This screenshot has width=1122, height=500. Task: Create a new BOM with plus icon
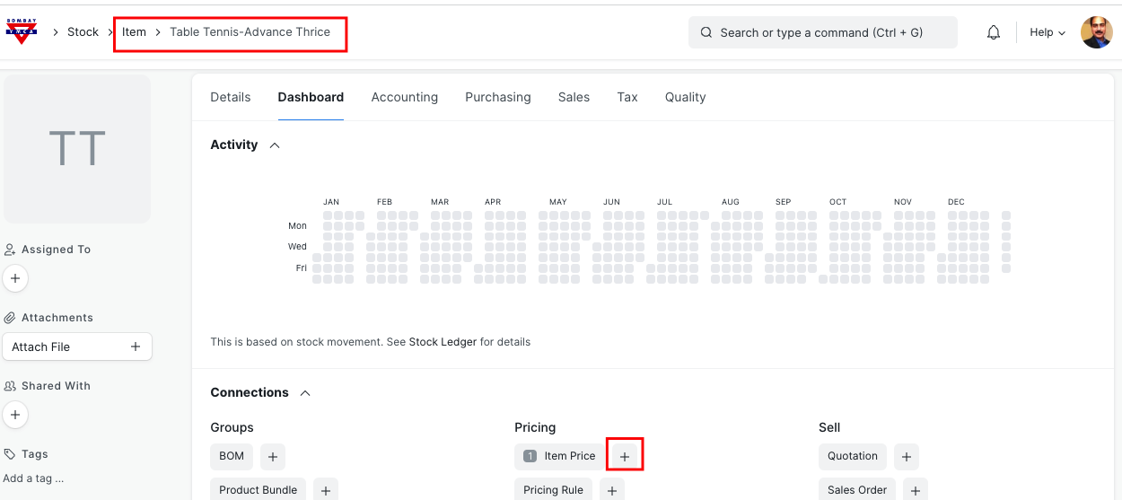pyautogui.click(x=273, y=456)
